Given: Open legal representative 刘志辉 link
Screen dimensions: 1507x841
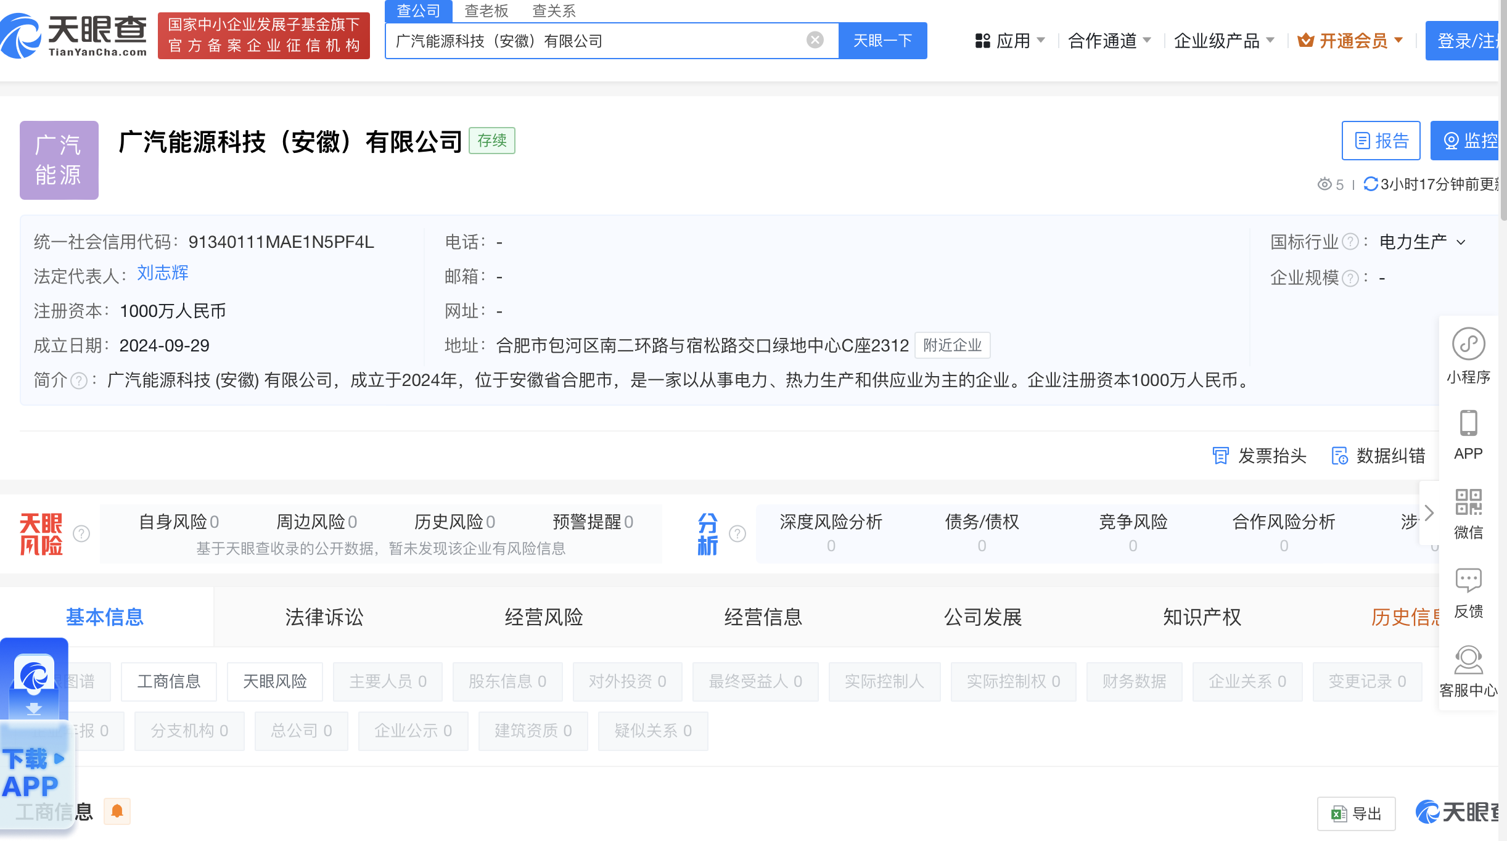Looking at the screenshot, I should tap(163, 273).
